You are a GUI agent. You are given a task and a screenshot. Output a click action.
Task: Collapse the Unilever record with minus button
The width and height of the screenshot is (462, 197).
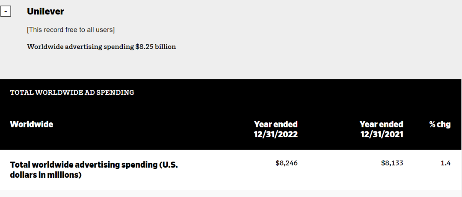click(6, 12)
